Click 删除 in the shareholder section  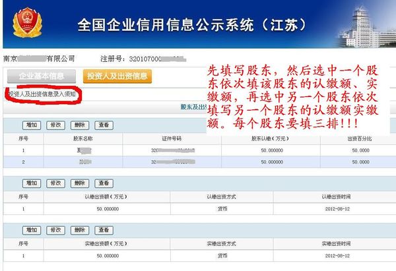(x=79, y=125)
